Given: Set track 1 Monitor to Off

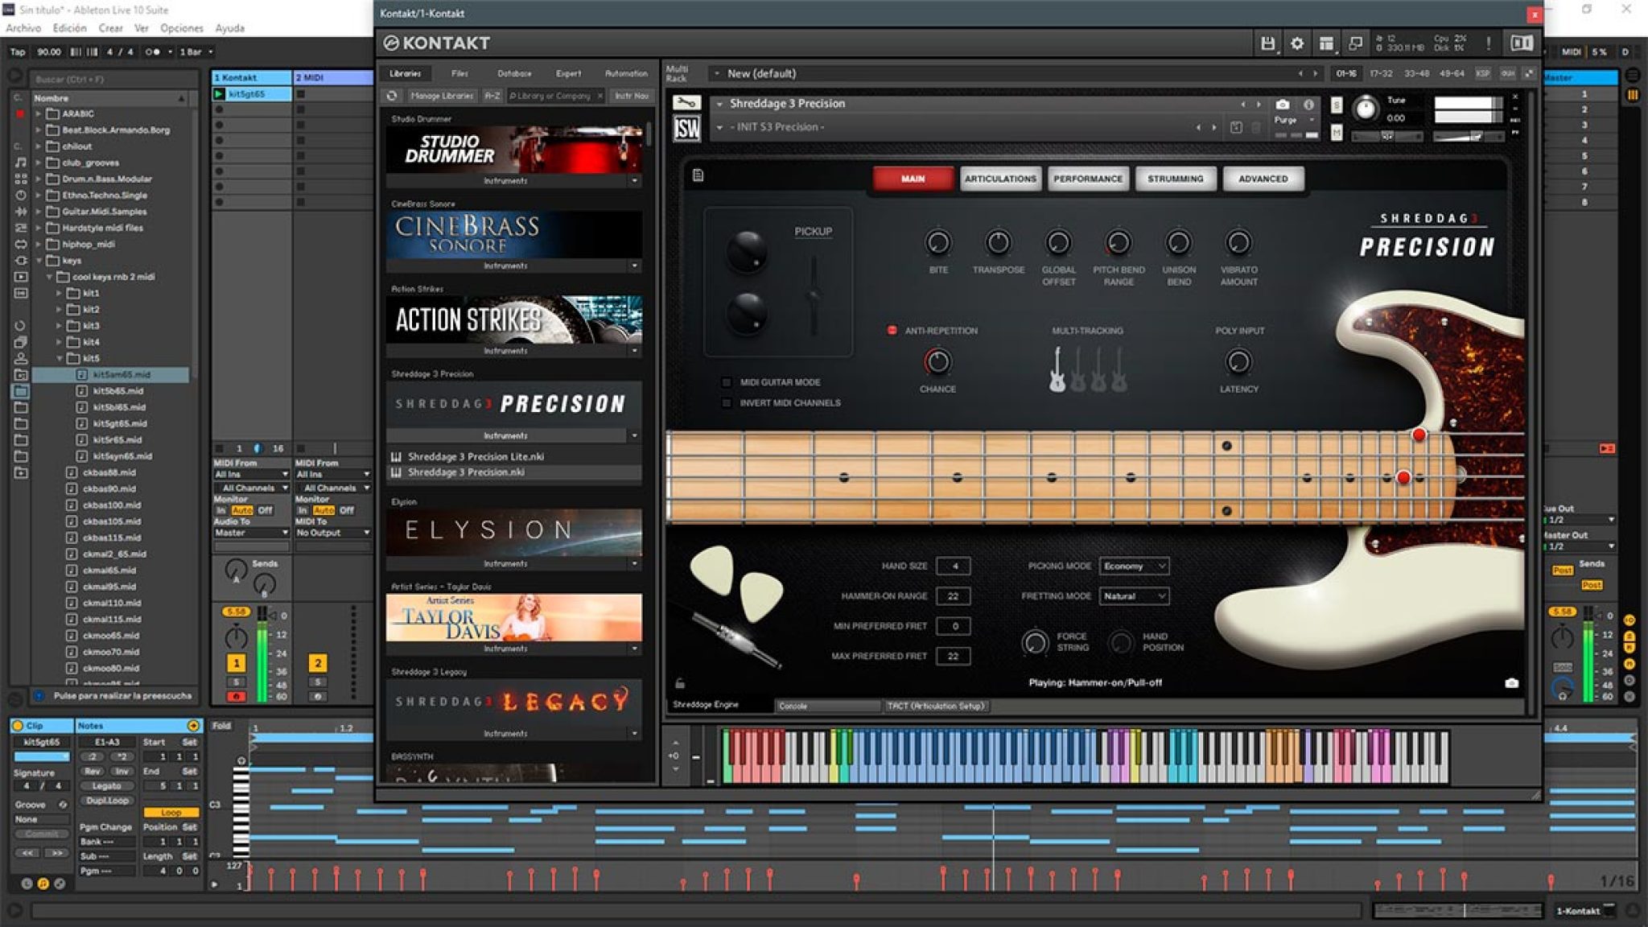Looking at the screenshot, I should 265,510.
